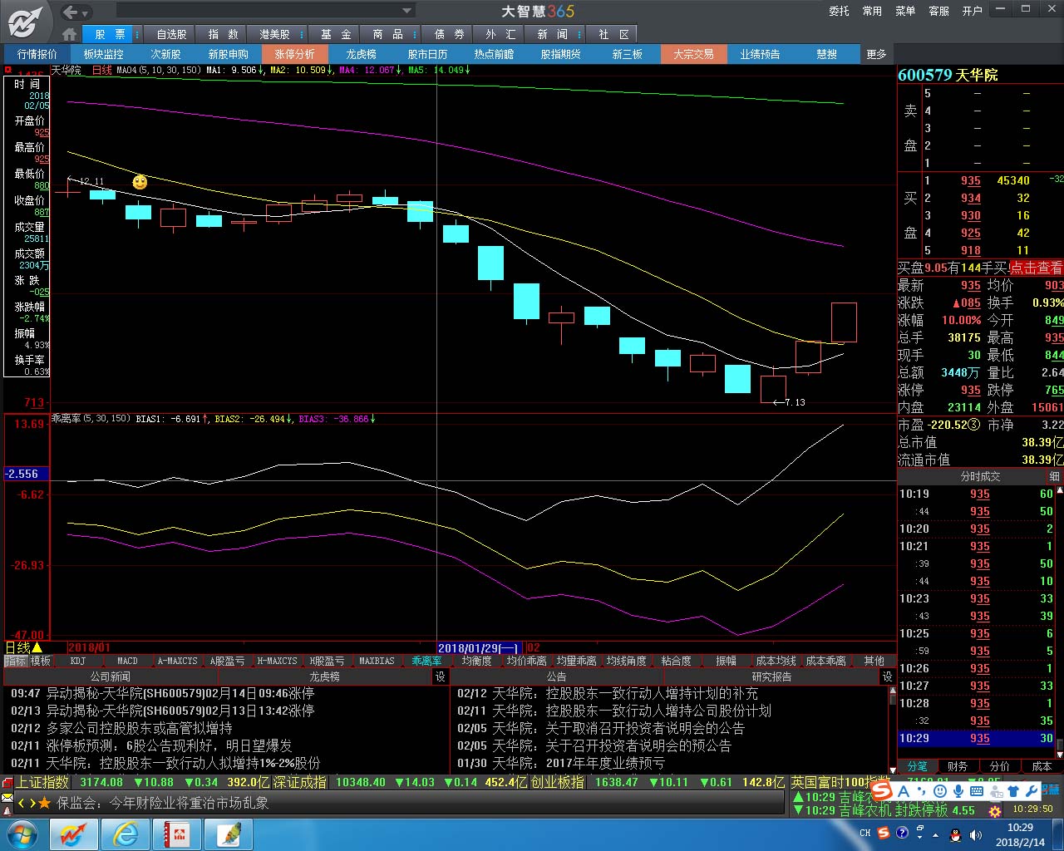Open the 其他 indicator list
The width and height of the screenshot is (1064, 851).
(x=874, y=661)
